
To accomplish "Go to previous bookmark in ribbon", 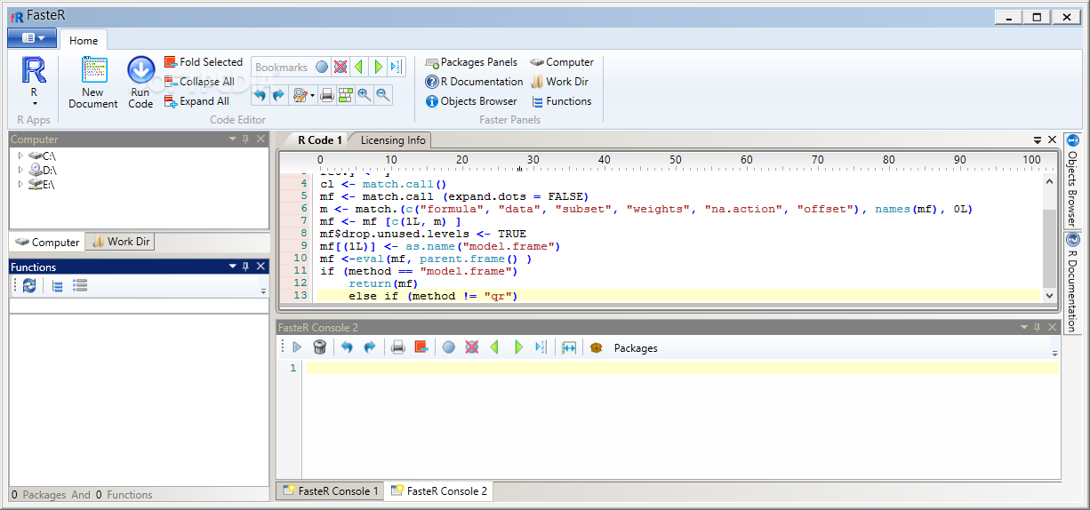I will [x=358, y=68].
